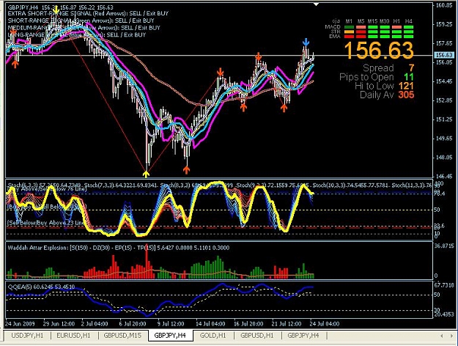Click the H1 timeframe column header
Viewport: 458px width, 346px height.
(x=396, y=21)
